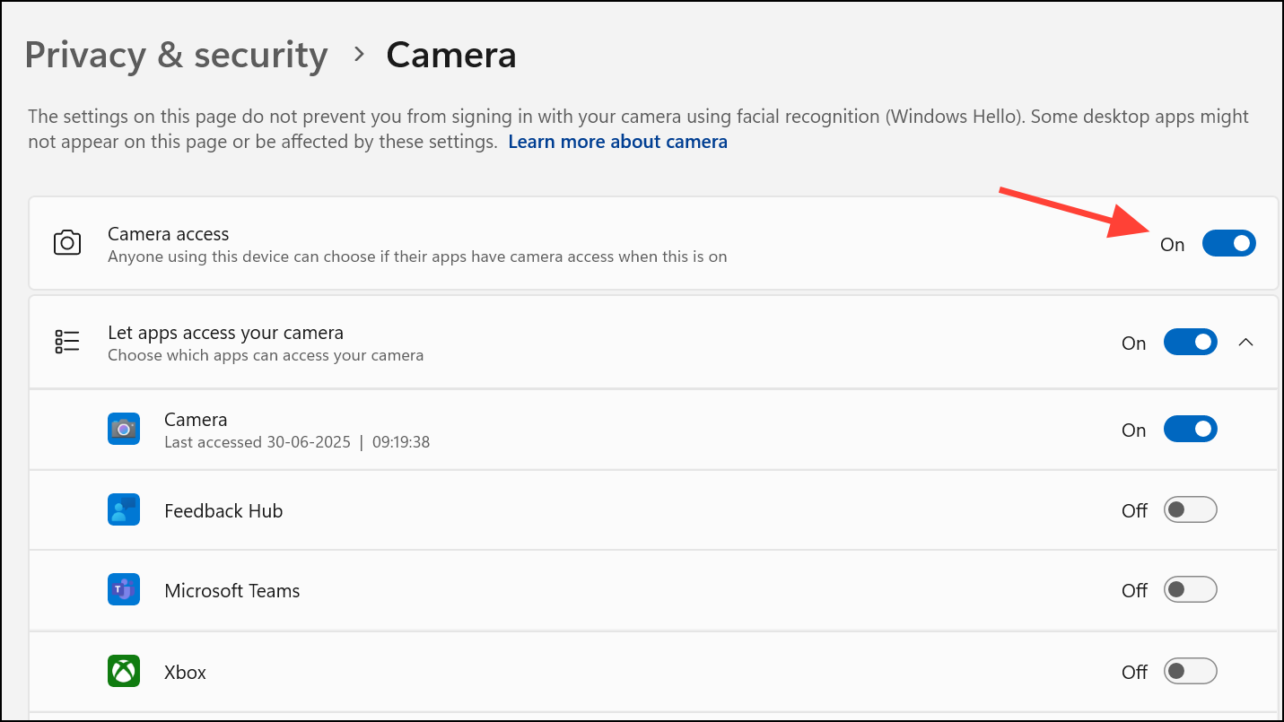Image resolution: width=1284 pixels, height=722 pixels.
Task: Collapse the Let apps access your camera section
Action: [x=1245, y=342]
